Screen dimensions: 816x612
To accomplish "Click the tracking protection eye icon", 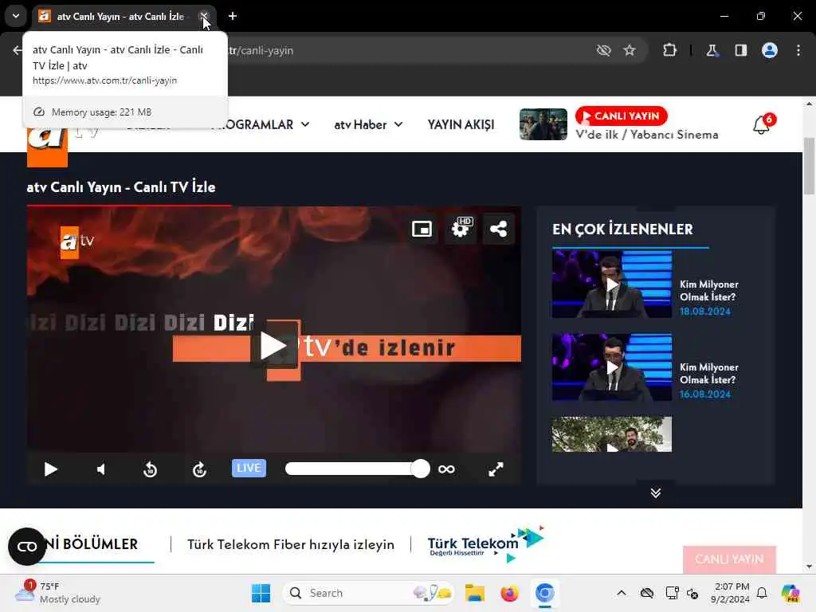I will pyautogui.click(x=603, y=50).
